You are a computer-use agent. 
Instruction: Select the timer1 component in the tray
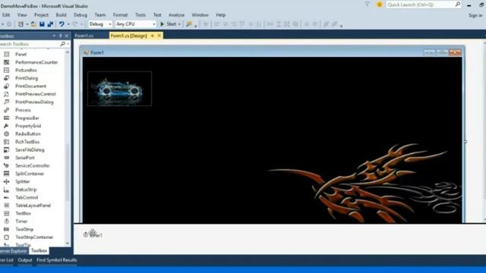point(93,235)
